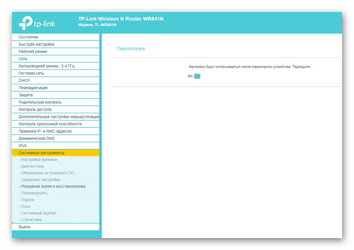Viewport: 354px width, 250px height.
Task: Open Настройка времени submenu link
Action: click(39, 160)
